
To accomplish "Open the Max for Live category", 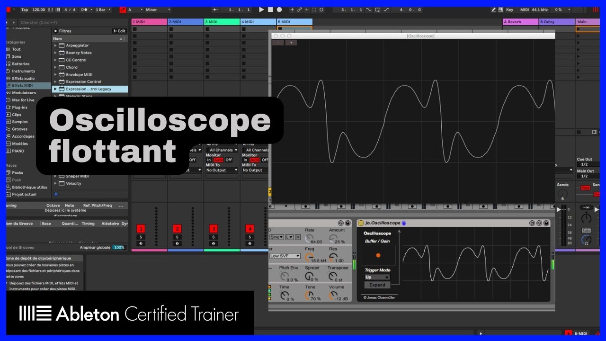I will 23,100.
